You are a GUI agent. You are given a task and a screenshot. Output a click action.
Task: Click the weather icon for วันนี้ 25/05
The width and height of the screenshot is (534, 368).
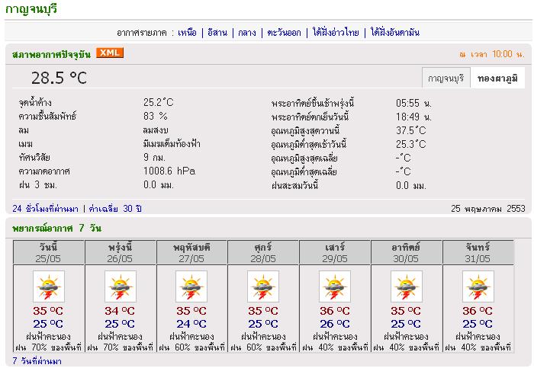pos(49,287)
